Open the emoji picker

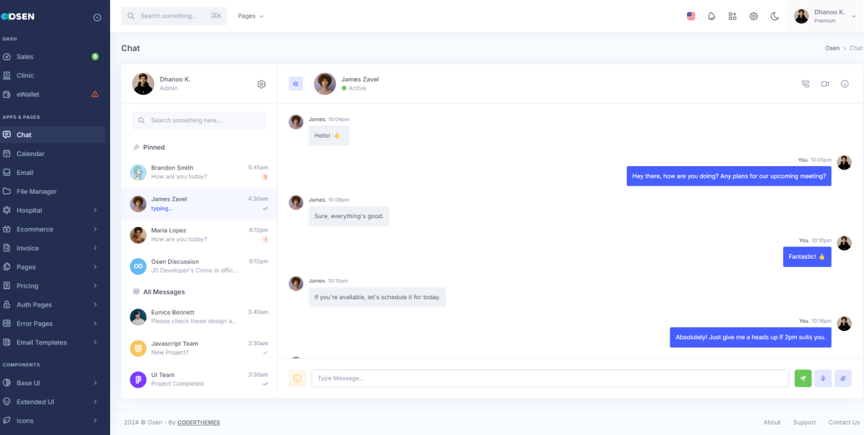tap(297, 378)
